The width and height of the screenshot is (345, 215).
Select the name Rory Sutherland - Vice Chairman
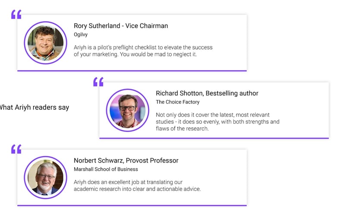[121, 26]
